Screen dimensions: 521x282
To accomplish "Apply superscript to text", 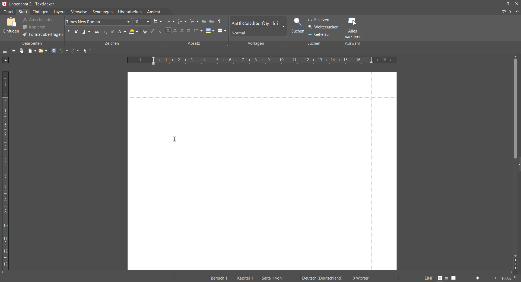I will click(x=113, y=32).
